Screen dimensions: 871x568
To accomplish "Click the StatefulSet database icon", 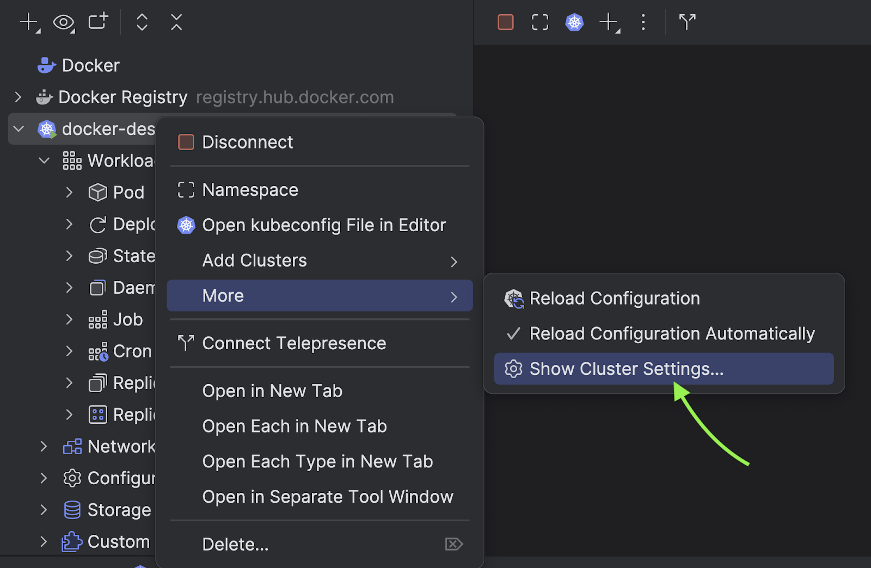I will [x=97, y=256].
